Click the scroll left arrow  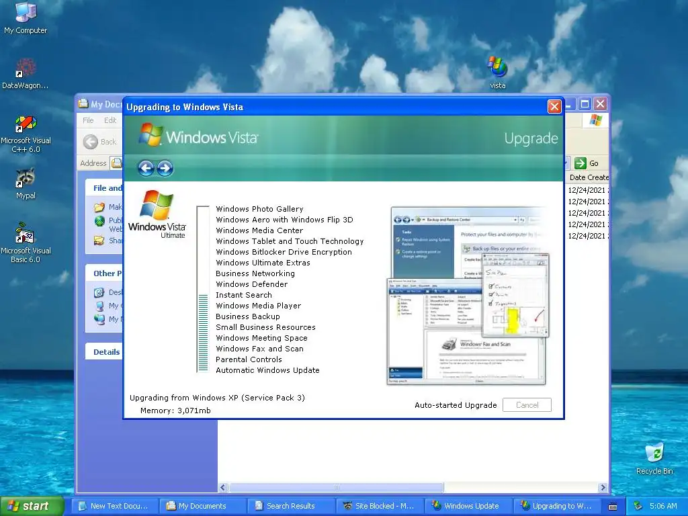click(223, 488)
